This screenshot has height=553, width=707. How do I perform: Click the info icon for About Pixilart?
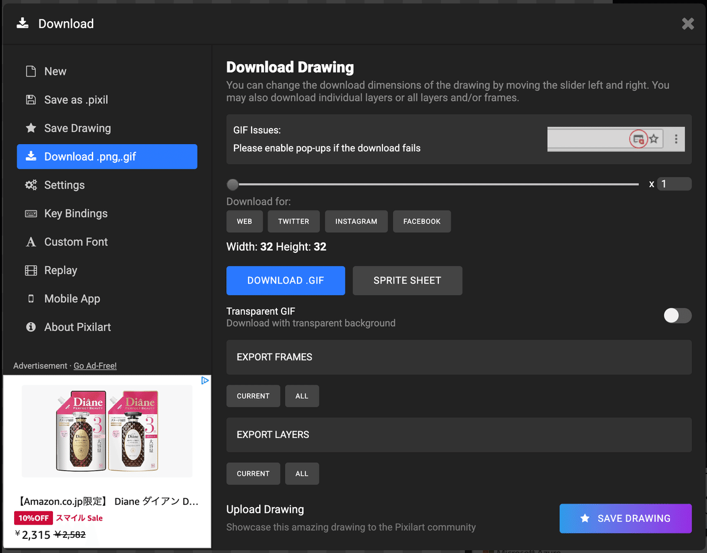pyautogui.click(x=31, y=327)
